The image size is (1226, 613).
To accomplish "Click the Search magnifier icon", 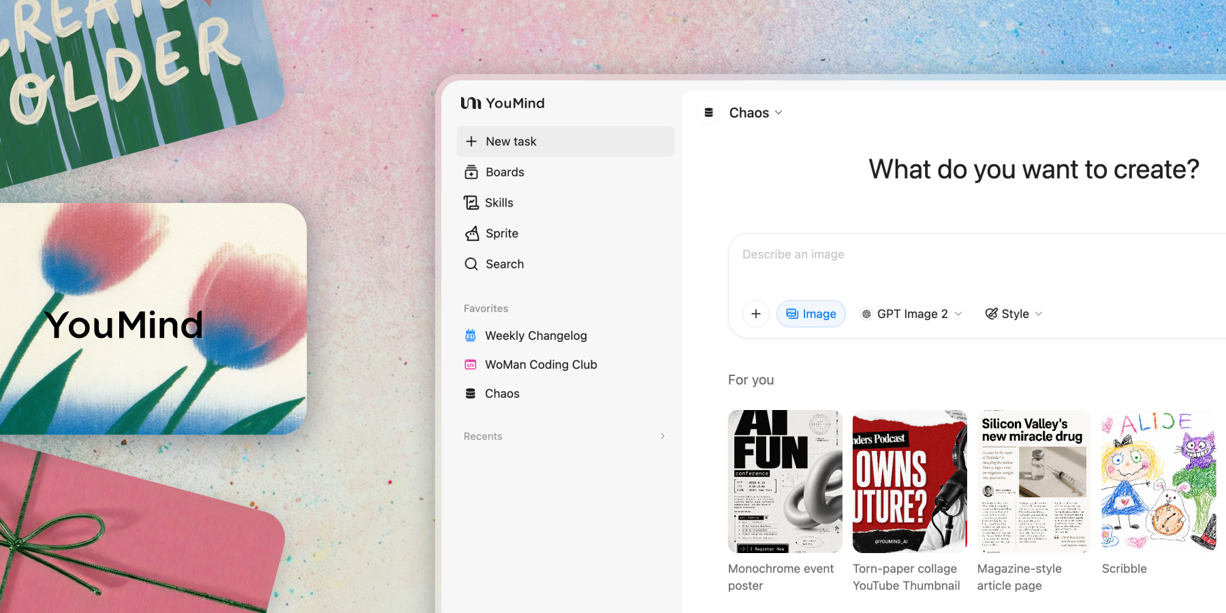I will tap(471, 264).
